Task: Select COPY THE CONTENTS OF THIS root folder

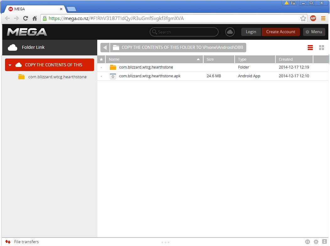Action: click(x=50, y=65)
